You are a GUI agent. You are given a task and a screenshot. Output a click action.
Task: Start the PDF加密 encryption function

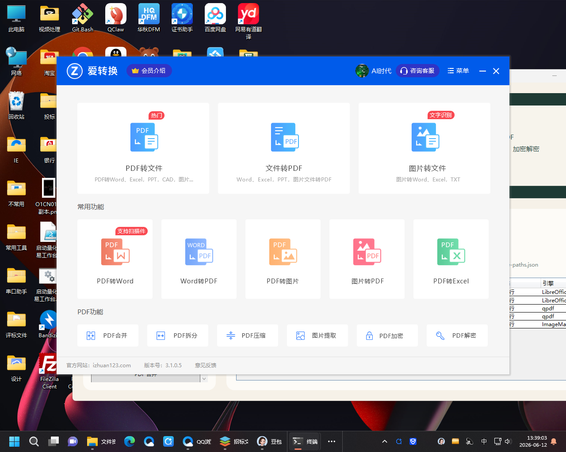(387, 335)
